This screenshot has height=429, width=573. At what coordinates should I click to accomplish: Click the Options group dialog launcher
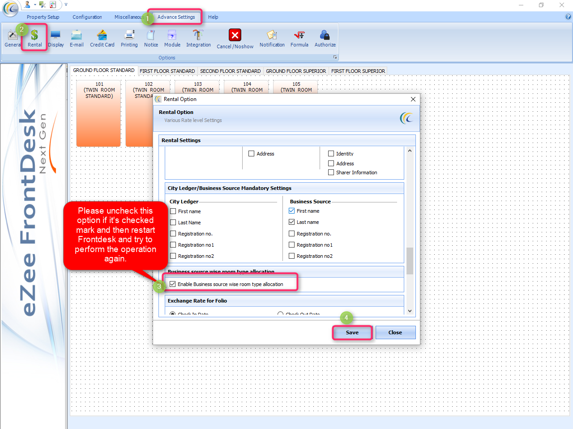335,57
